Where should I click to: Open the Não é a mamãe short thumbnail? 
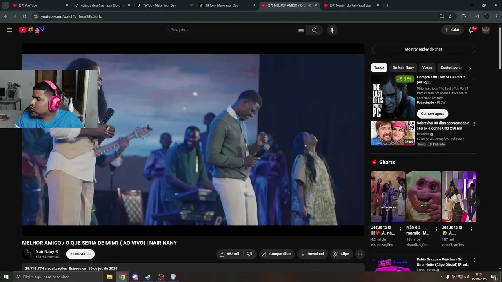pos(424,197)
